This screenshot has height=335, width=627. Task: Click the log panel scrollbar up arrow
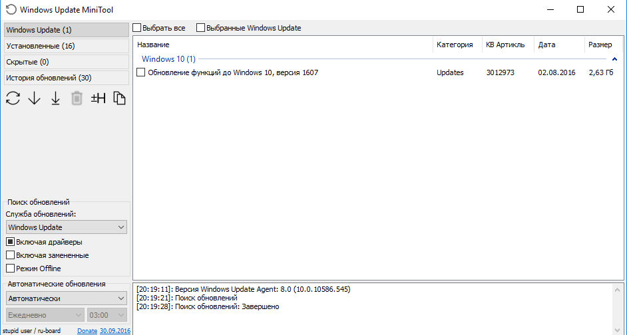coord(618,289)
